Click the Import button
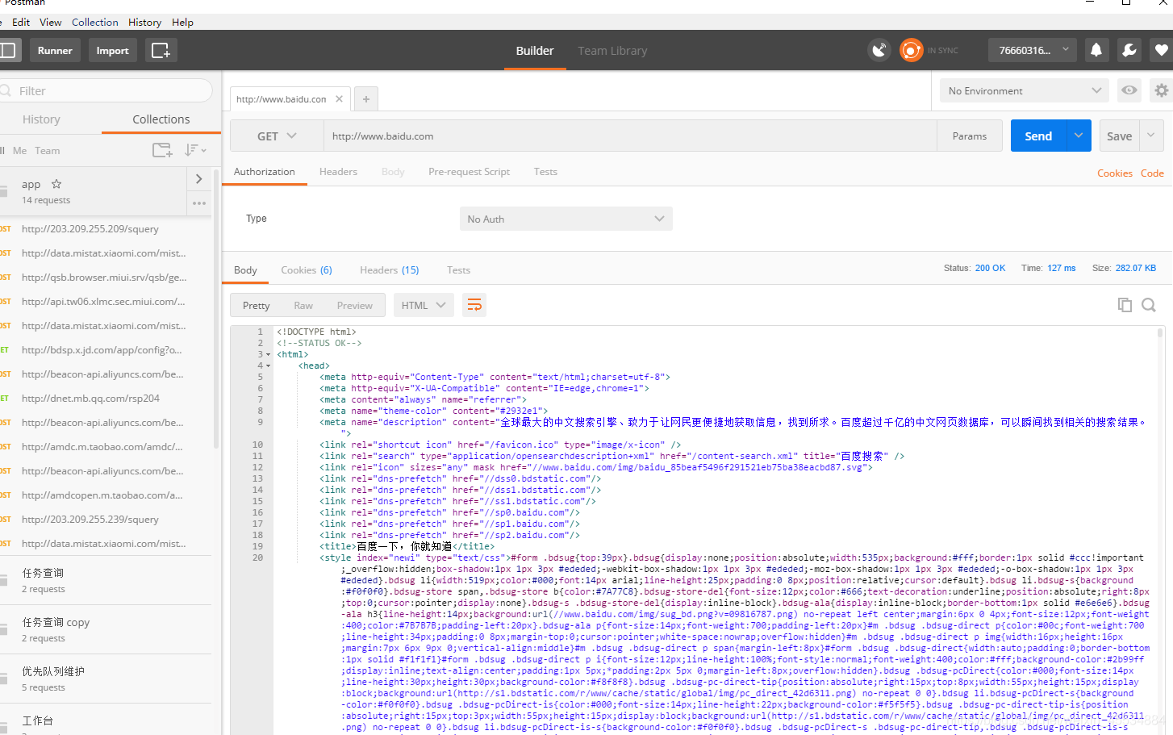Image resolution: width=1173 pixels, height=735 pixels. (112, 50)
